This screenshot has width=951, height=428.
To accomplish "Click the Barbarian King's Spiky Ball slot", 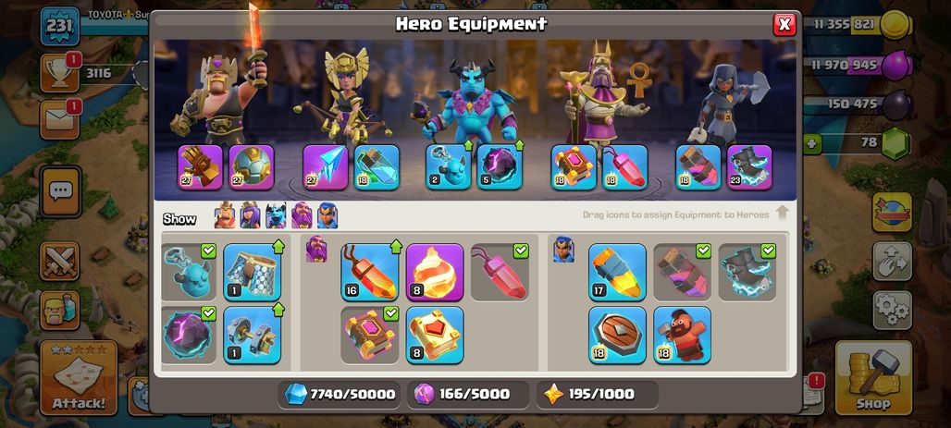I will [251, 167].
